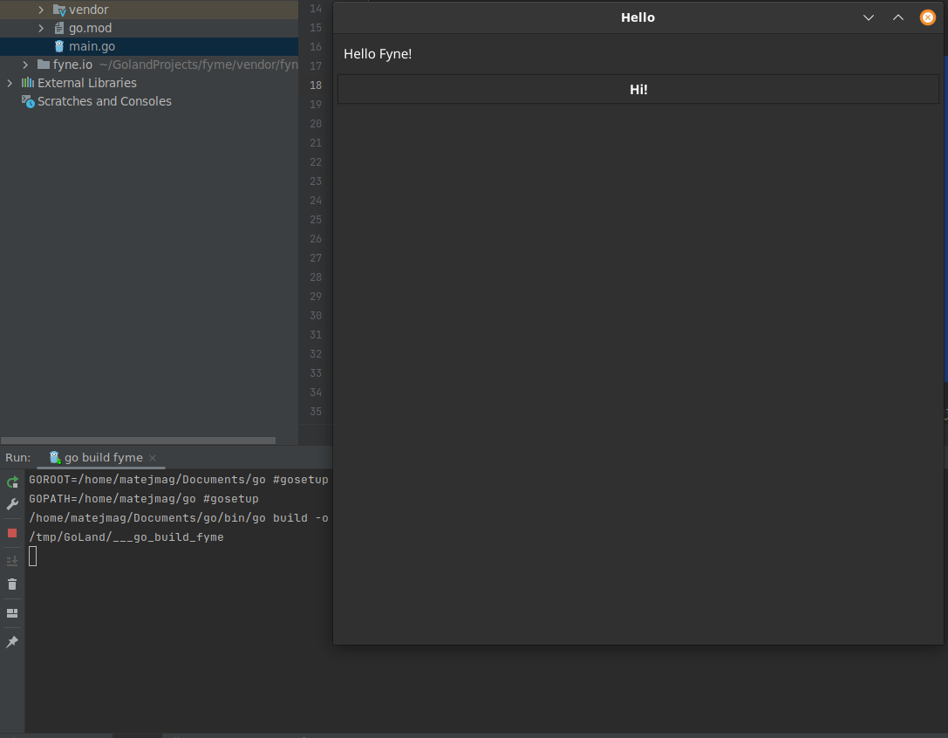
Task: Expand the vendor folder
Action: [x=40, y=9]
